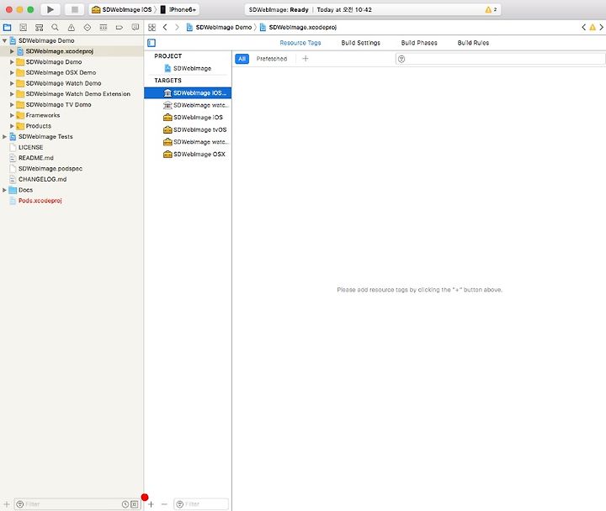
Task: Click the targets list Filter field
Action: coord(201,504)
